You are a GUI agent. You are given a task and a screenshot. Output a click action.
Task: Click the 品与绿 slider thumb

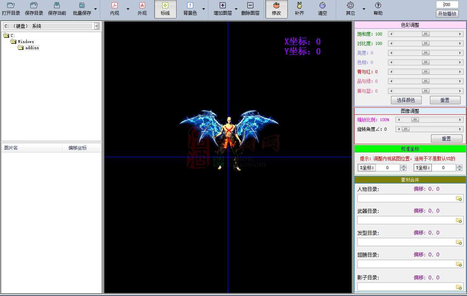(426, 81)
